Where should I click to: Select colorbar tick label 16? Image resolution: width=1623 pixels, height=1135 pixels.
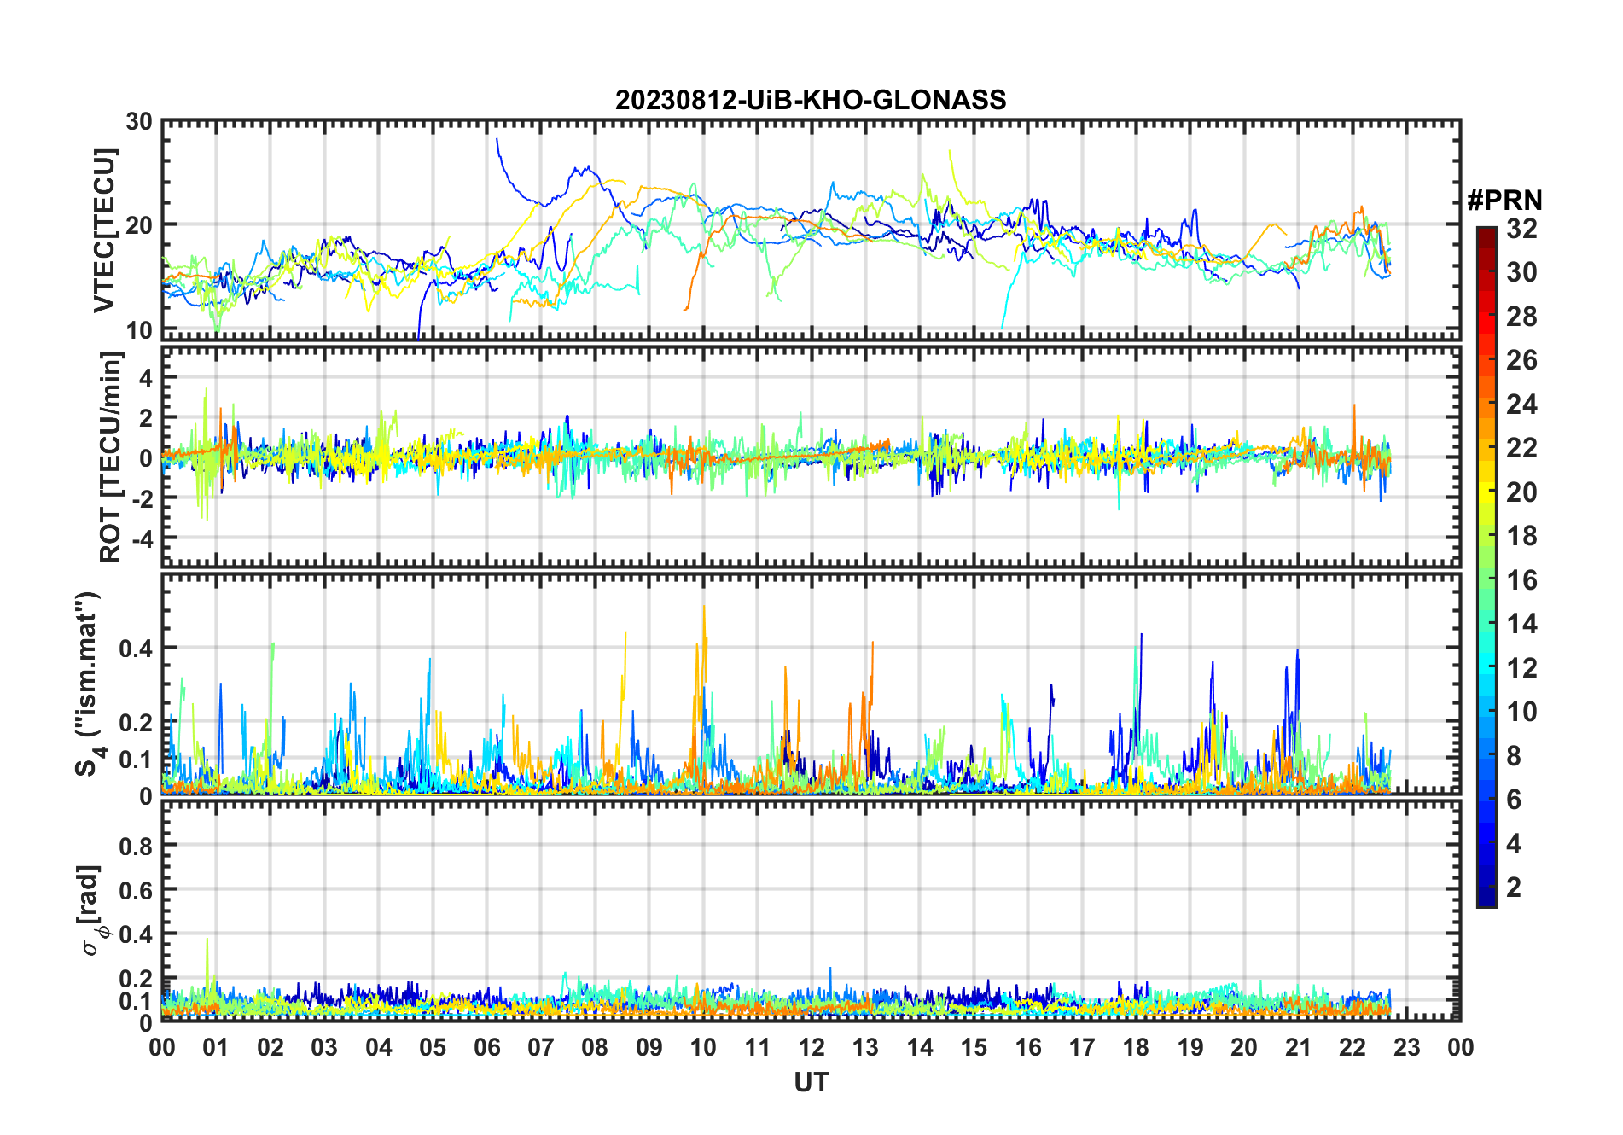(1521, 580)
